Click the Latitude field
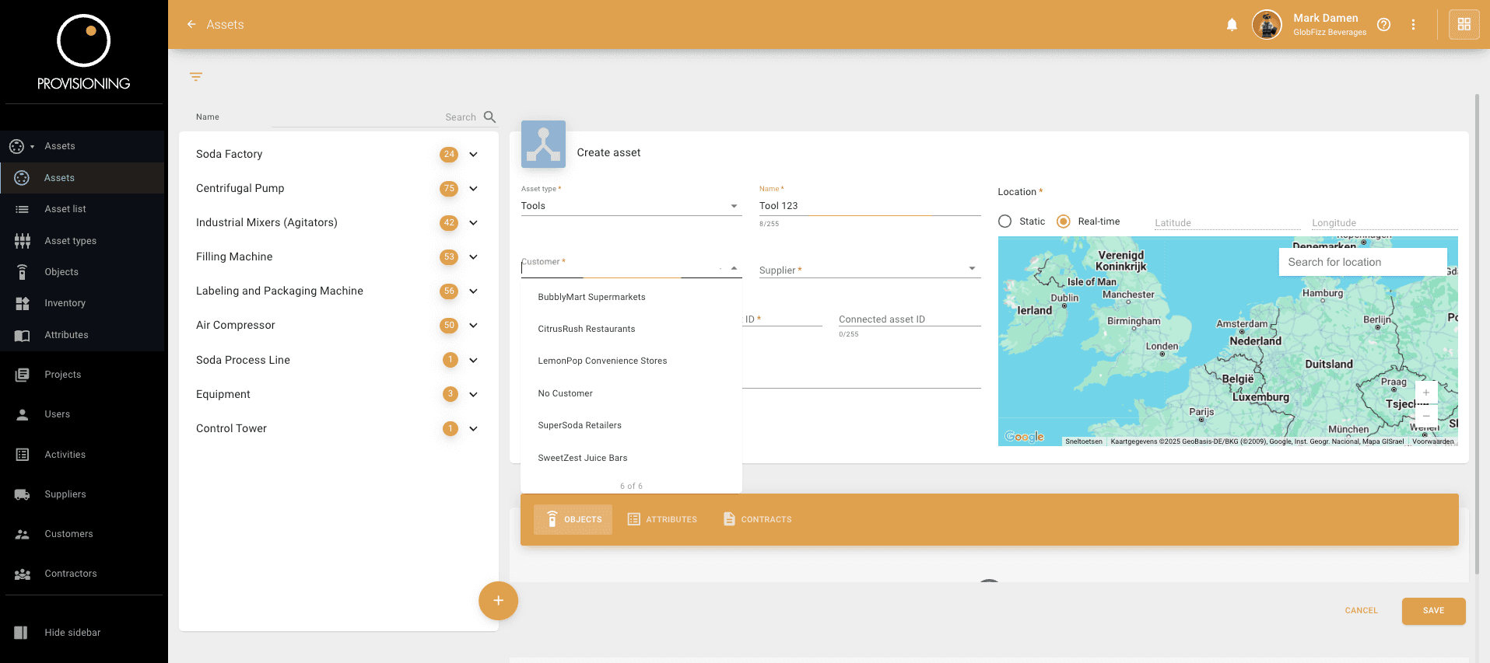The image size is (1490, 663). [1227, 222]
